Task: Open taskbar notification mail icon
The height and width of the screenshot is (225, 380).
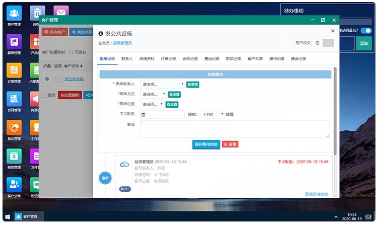Action: point(368,217)
